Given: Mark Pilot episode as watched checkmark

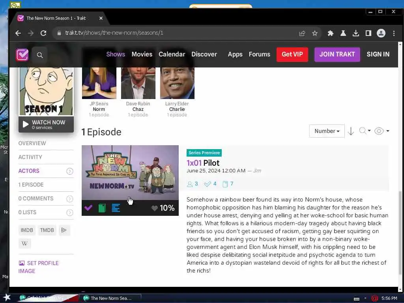Looking at the screenshot, I should pos(88,208).
